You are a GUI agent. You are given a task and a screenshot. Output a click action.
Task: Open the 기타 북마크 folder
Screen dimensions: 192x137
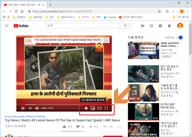click(x=181, y=17)
